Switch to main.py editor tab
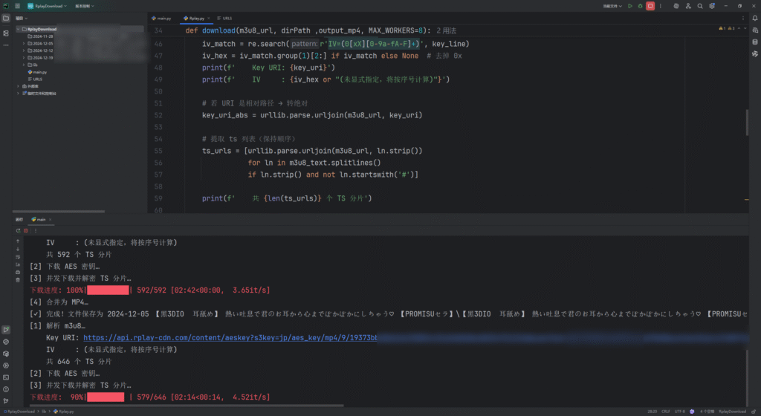 pyautogui.click(x=161, y=19)
